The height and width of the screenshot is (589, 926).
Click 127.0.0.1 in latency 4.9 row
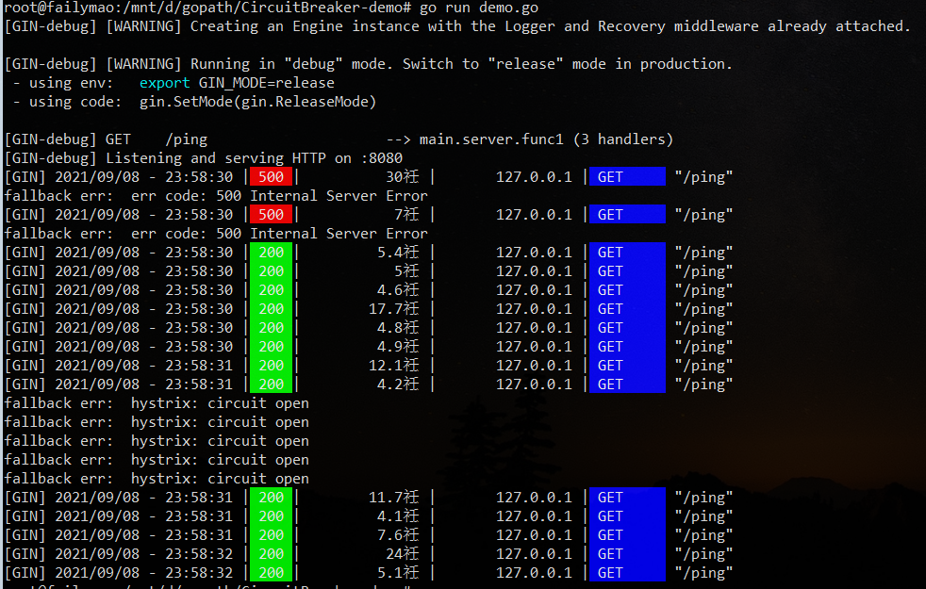coord(534,347)
